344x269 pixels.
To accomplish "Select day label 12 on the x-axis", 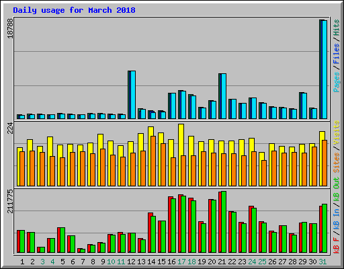I will 131,262.
